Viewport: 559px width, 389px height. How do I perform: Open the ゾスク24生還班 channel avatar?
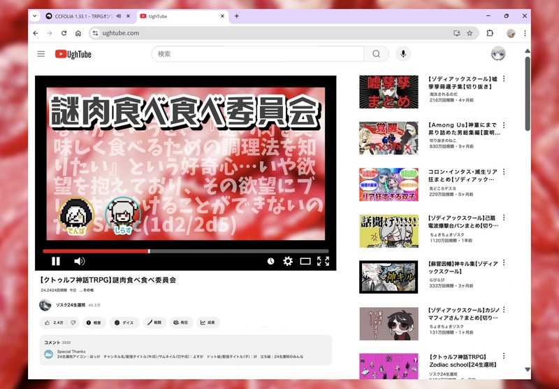pos(45,305)
